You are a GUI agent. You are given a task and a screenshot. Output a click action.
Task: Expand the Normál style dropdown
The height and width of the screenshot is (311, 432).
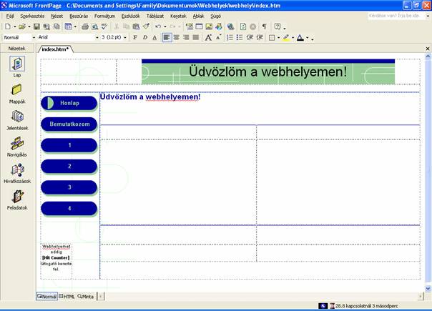coord(33,37)
